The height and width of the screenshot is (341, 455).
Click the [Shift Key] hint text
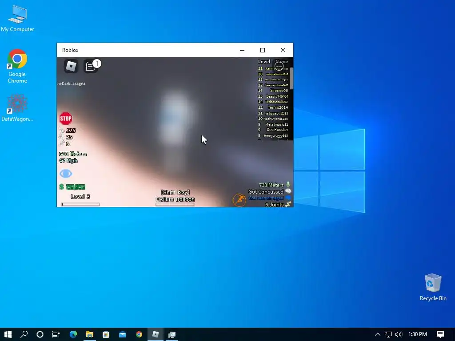click(x=175, y=192)
